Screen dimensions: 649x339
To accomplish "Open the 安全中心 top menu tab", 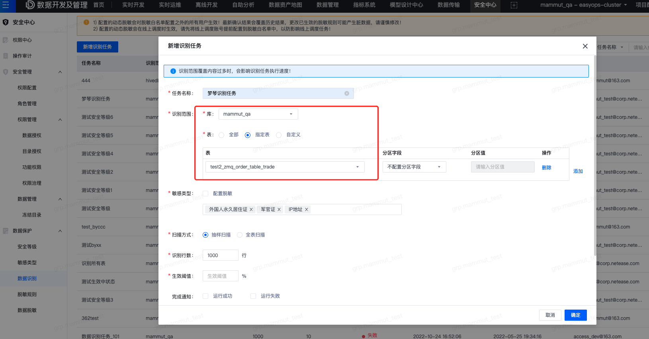I will pos(485,5).
